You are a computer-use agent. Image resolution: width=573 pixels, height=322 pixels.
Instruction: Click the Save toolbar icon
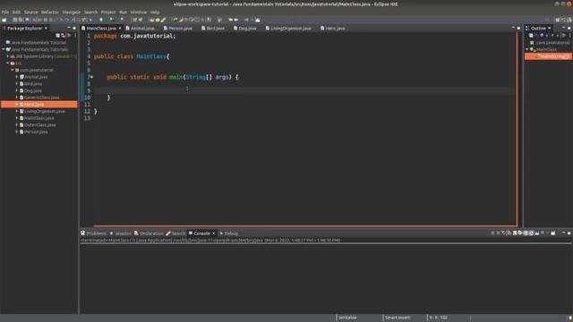tap(15, 20)
